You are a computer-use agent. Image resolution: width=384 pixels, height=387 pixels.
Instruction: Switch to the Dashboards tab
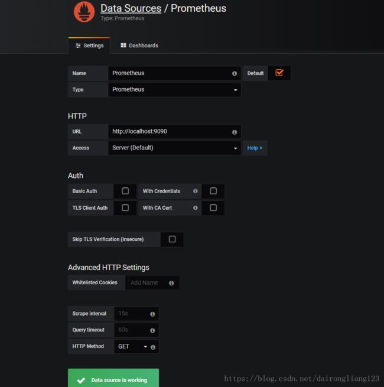pos(139,45)
